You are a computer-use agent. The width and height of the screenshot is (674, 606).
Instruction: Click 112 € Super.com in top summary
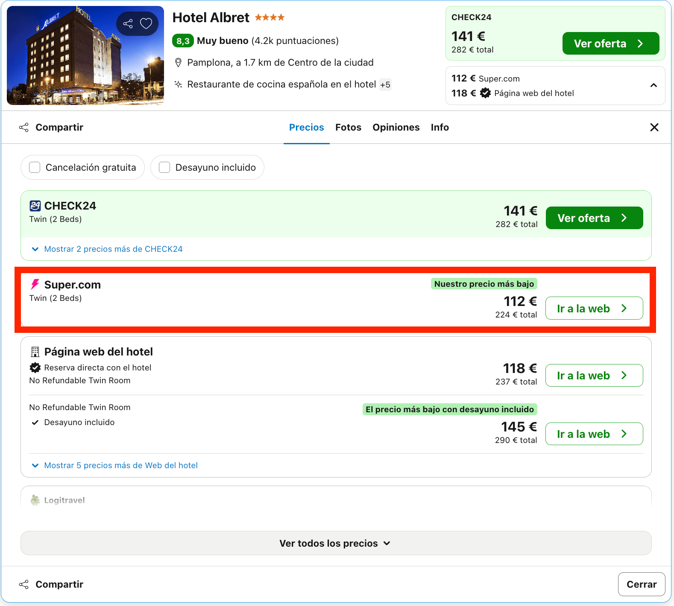pos(486,79)
